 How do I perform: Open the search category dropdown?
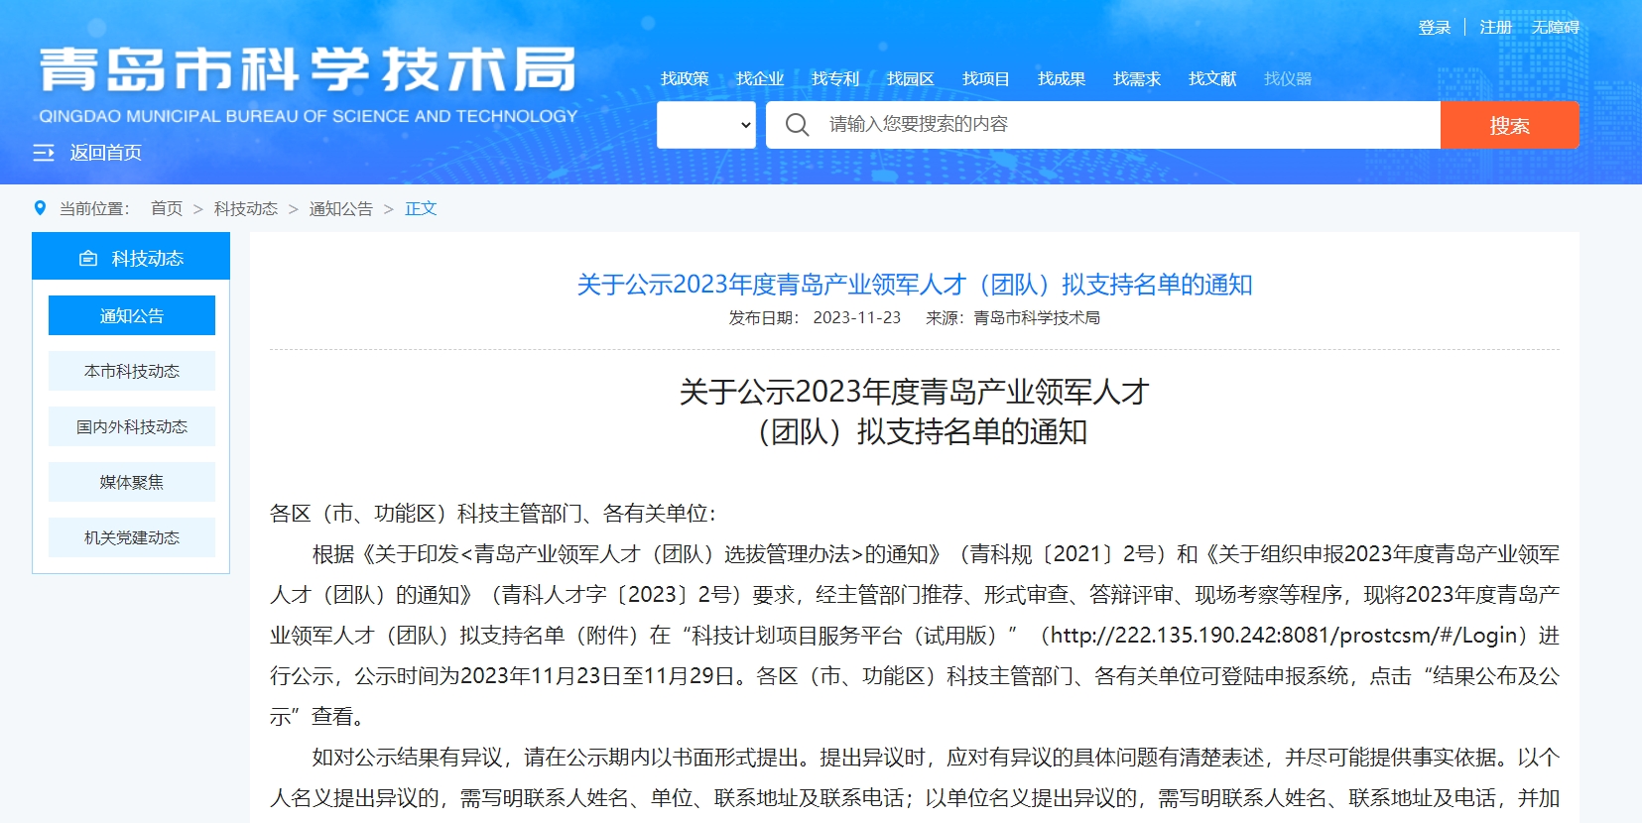click(706, 125)
